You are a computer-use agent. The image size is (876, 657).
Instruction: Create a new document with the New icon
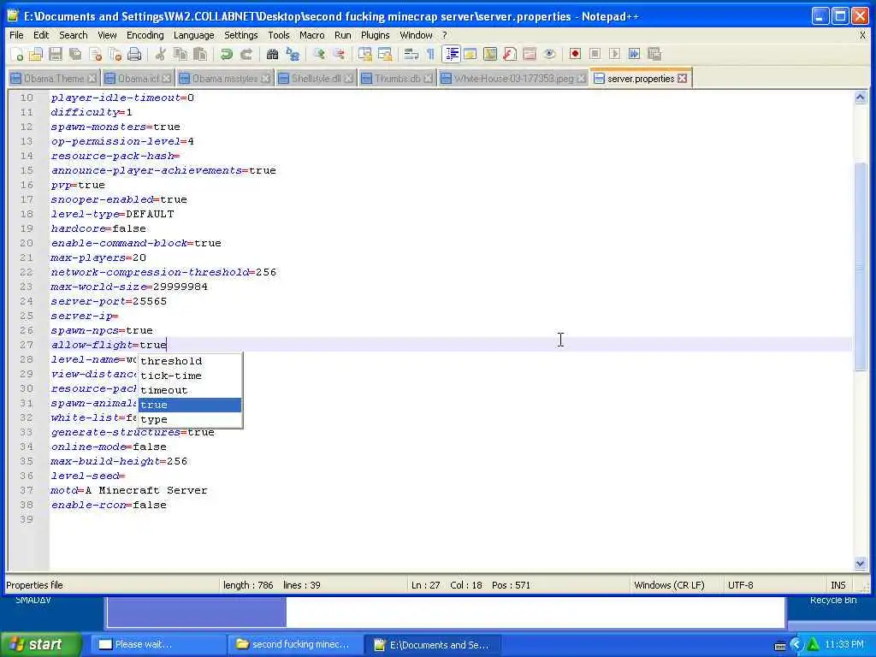pos(17,54)
